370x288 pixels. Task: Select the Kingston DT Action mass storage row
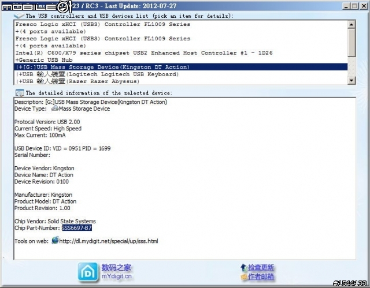pyautogui.click(x=180, y=67)
